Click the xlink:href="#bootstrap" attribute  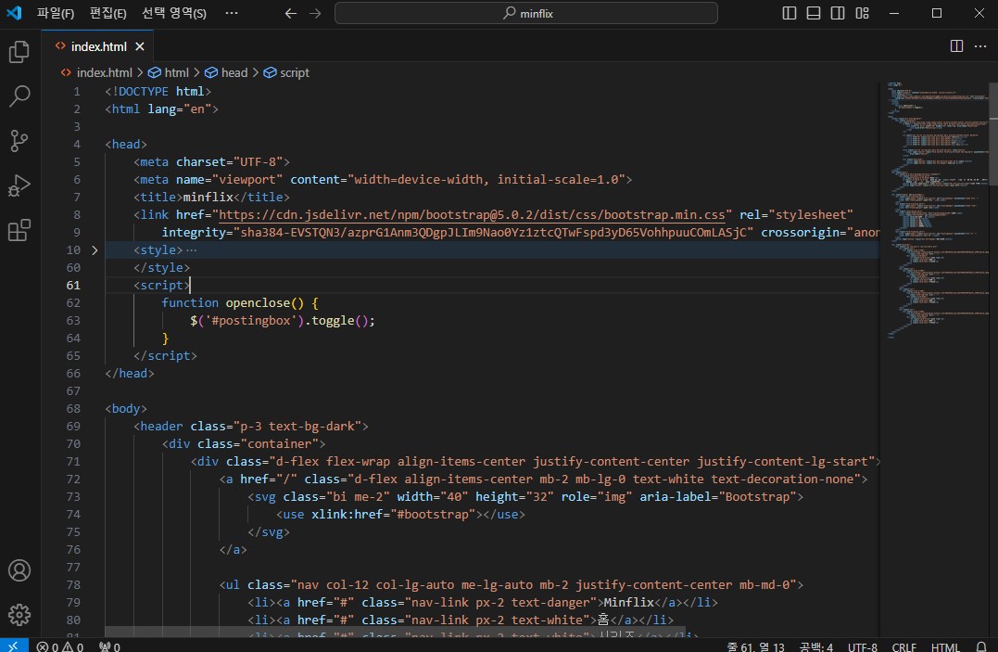393,515
